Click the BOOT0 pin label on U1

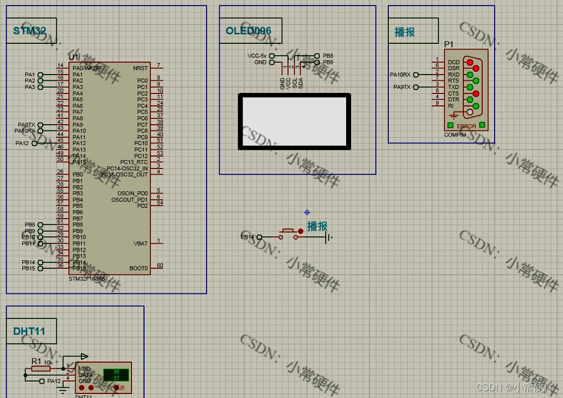(138, 268)
